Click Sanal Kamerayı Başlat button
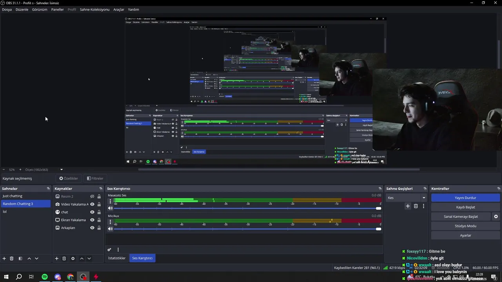The image size is (502, 282). (461, 217)
